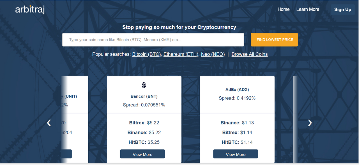Click the partially visible card at right edge
This screenshot has height=165, width=359.
295,119
